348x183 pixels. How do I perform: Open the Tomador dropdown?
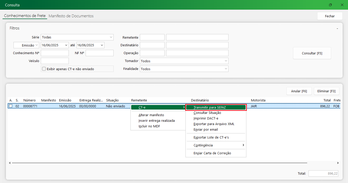[x=226, y=61]
